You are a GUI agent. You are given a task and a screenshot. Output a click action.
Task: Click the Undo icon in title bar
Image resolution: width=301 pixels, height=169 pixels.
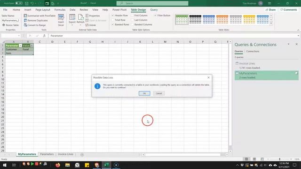(x=32, y=3)
